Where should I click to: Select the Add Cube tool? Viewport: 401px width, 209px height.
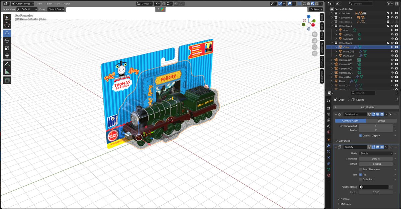(x=7, y=80)
